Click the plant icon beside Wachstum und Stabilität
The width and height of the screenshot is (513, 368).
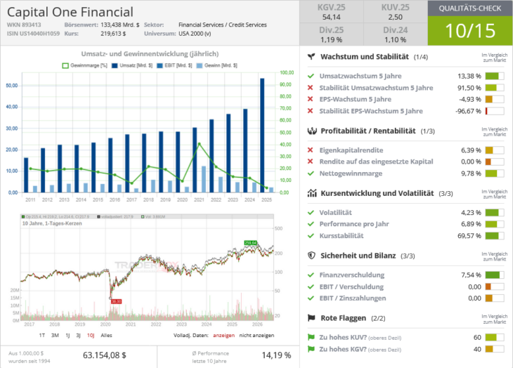[x=311, y=57]
